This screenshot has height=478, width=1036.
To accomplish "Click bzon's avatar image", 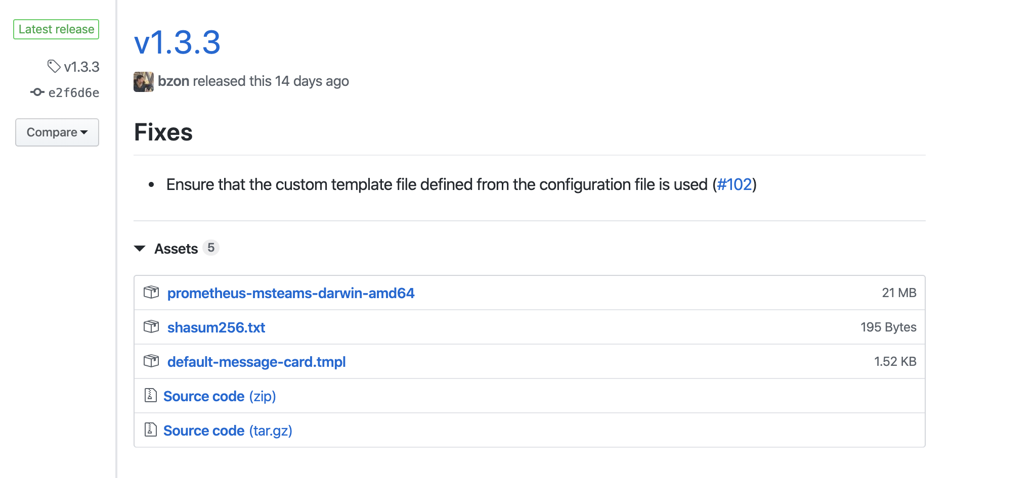I will (143, 81).
